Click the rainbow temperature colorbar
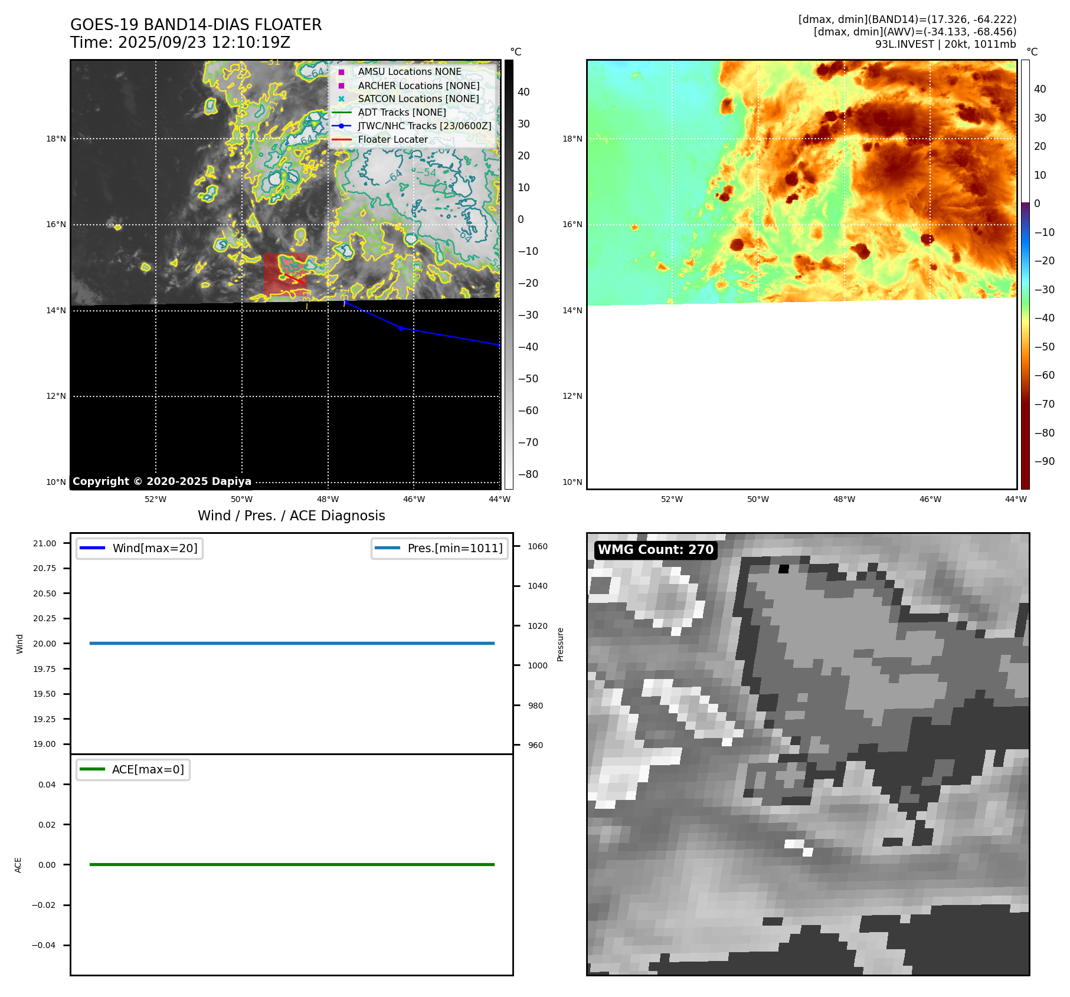Viewport: 1070px width, 997px height. [1025, 274]
